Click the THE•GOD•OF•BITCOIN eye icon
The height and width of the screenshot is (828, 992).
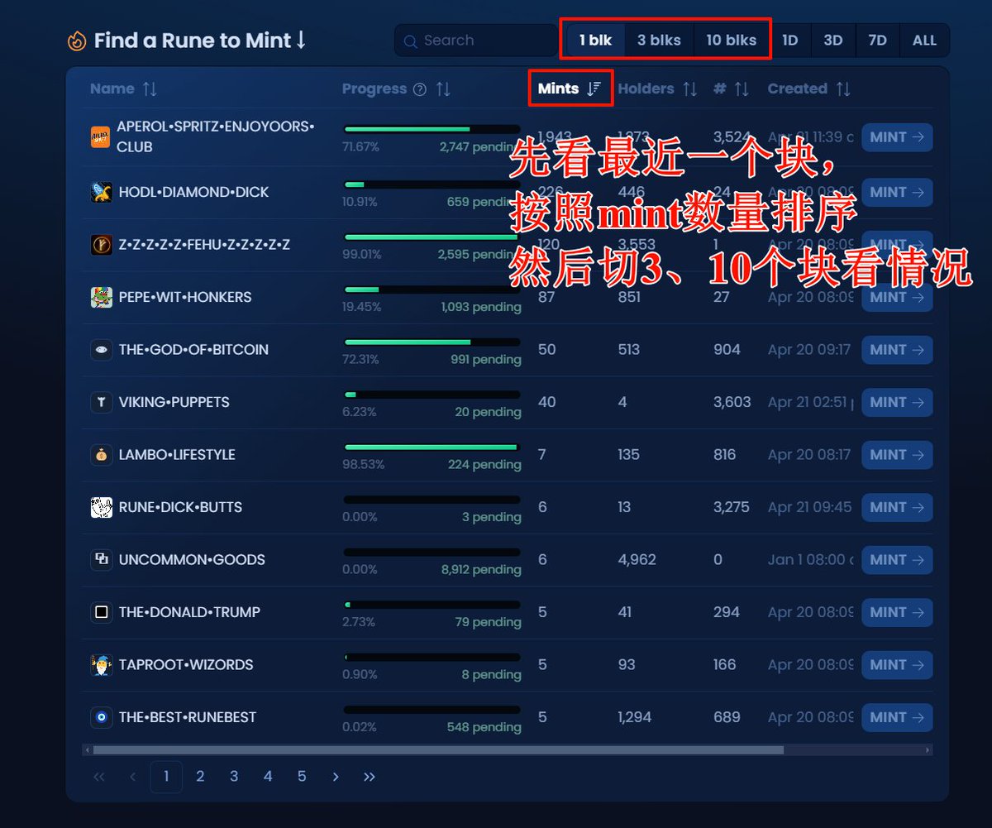click(101, 350)
